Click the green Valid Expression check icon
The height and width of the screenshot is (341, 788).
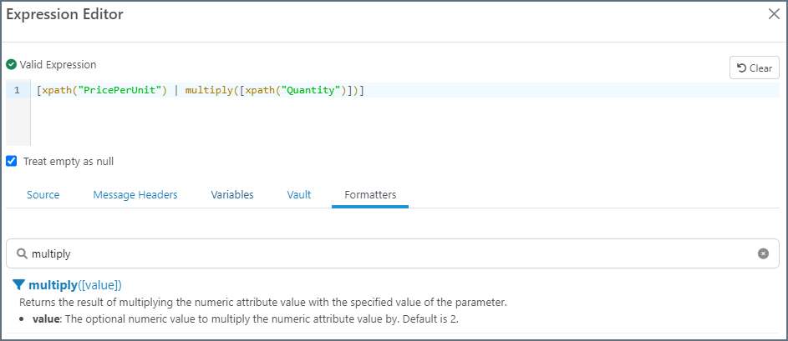12,64
